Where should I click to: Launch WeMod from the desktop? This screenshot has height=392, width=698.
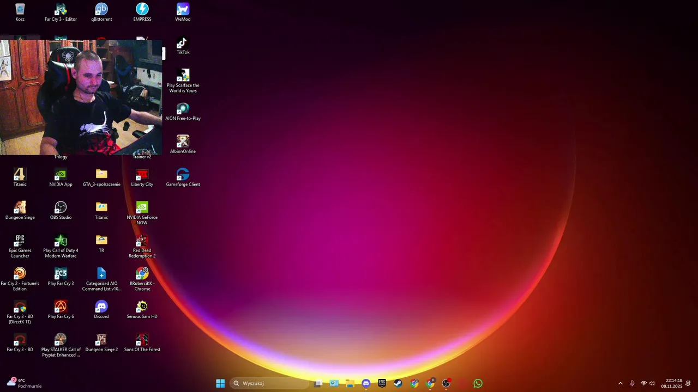pyautogui.click(x=183, y=13)
